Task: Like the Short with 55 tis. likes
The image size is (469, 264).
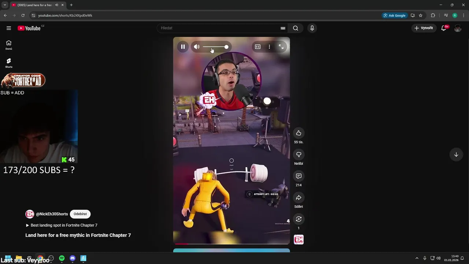Action: (x=299, y=133)
